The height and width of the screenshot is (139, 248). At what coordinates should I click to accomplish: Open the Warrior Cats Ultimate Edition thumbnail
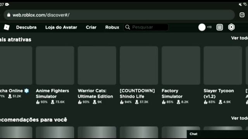pos(97,65)
